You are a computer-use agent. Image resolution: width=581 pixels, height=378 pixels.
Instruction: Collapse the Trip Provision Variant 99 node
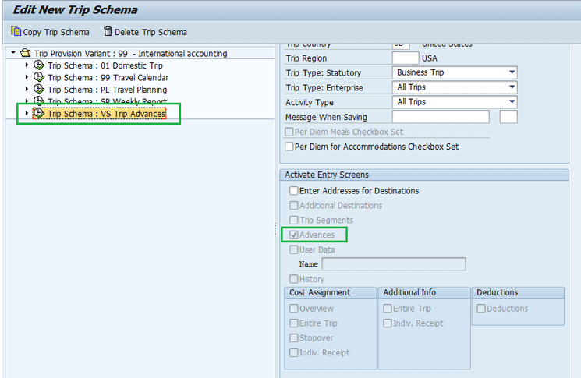(x=13, y=54)
